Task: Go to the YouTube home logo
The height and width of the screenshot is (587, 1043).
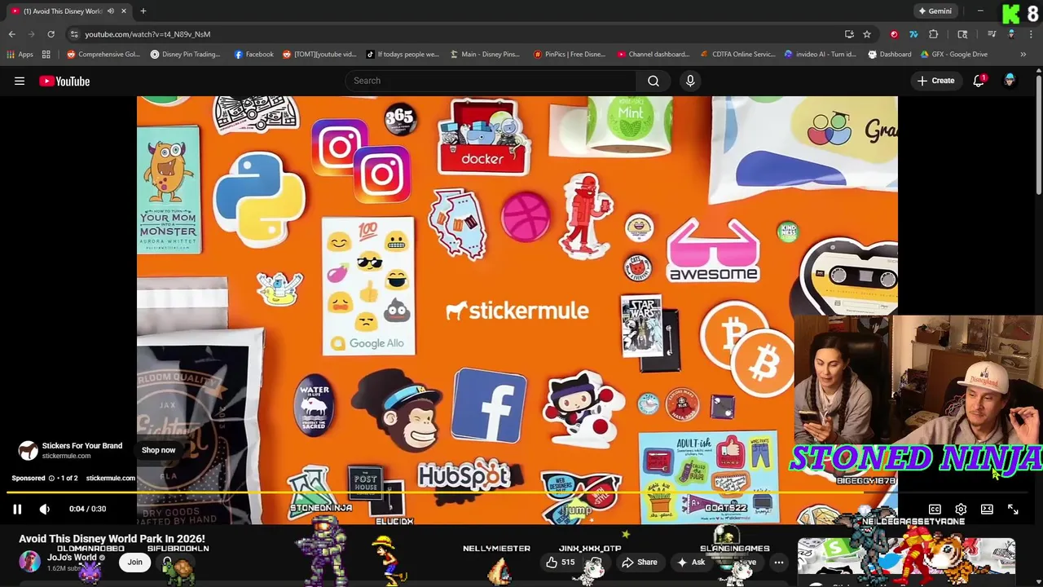Action: [x=64, y=81]
